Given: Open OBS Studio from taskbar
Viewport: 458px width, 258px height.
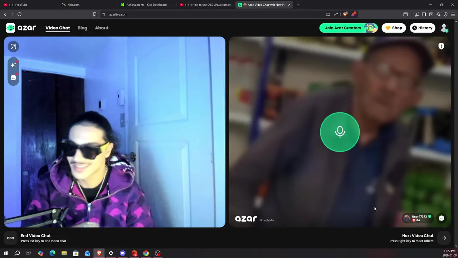Looking at the screenshot, I should [158, 253].
